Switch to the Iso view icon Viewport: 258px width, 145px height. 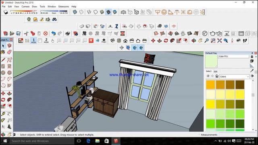(x=112, y=40)
